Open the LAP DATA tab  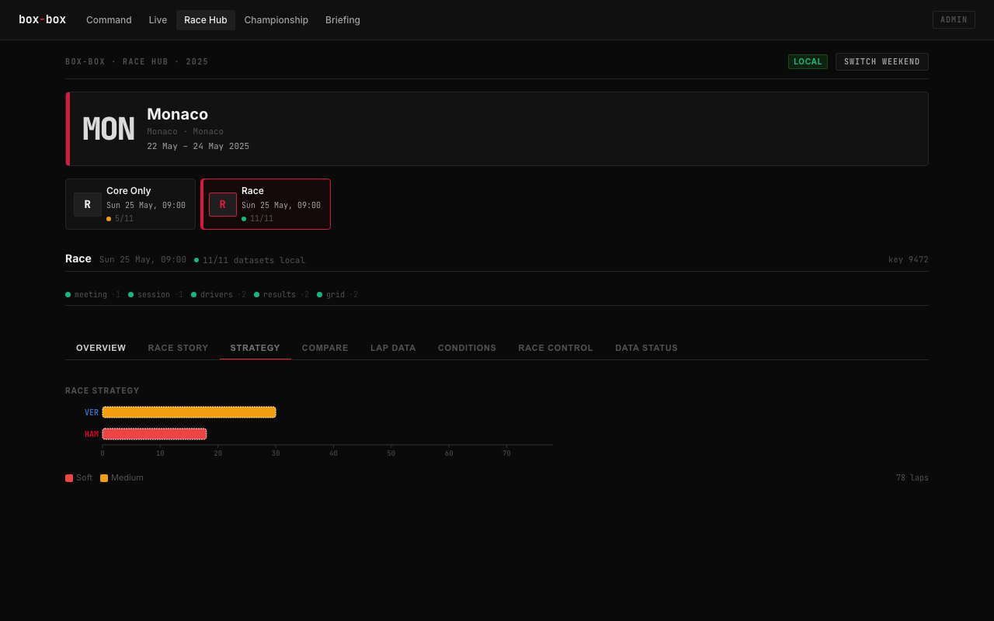[393, 348]
